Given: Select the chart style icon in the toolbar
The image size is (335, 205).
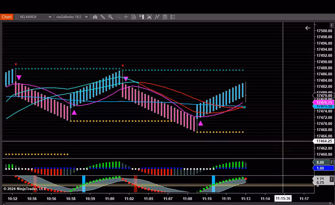Looking at the screenshot, I should coord(95,17).
